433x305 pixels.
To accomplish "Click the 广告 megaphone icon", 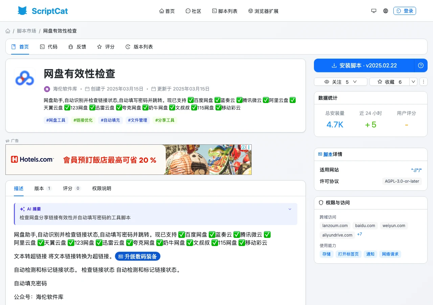I will click(7, 141).
